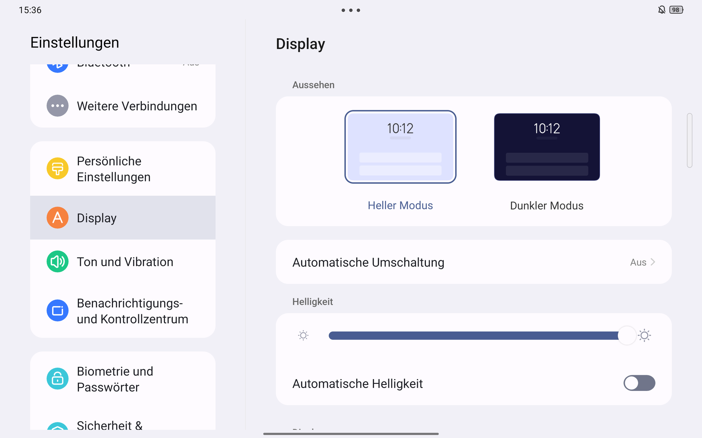The height and width of the screenshot is (438, 702).
Task: Click the Weitere Verbindungen three-dots icon
Action: [x=57, y=106]
